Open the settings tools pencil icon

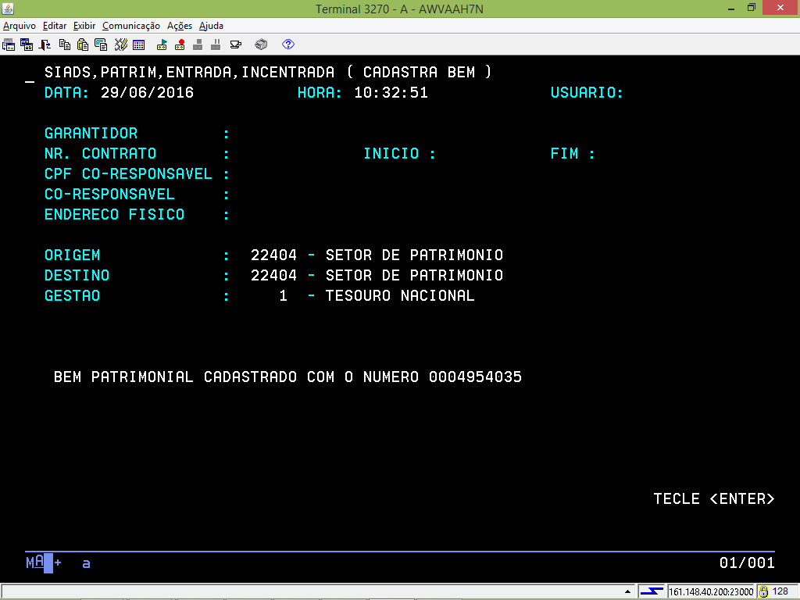[121, 45]
